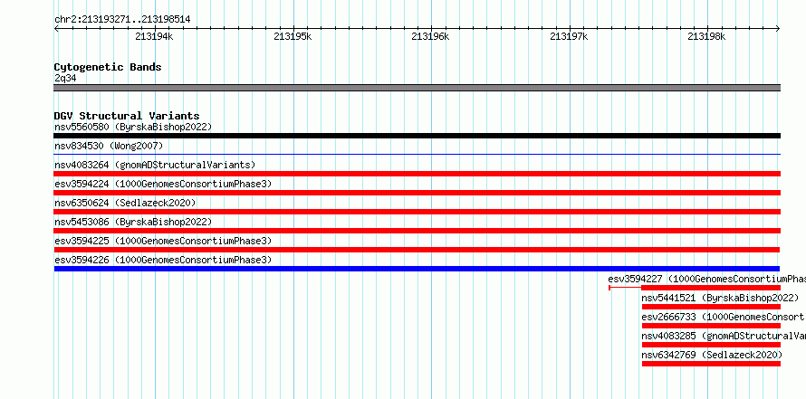Image resolution: width=806 pixels, height=399 pixels.
Task: Open variant nsv6350624 (Sedlazeck2020) label
Action: tap(125, 203)
